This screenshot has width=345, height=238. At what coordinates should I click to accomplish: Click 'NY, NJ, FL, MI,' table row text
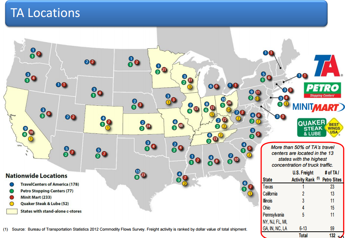click(275, 222)
